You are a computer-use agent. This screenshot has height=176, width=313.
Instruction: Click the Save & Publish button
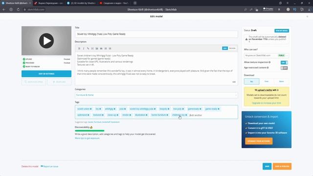pos(282,166)
